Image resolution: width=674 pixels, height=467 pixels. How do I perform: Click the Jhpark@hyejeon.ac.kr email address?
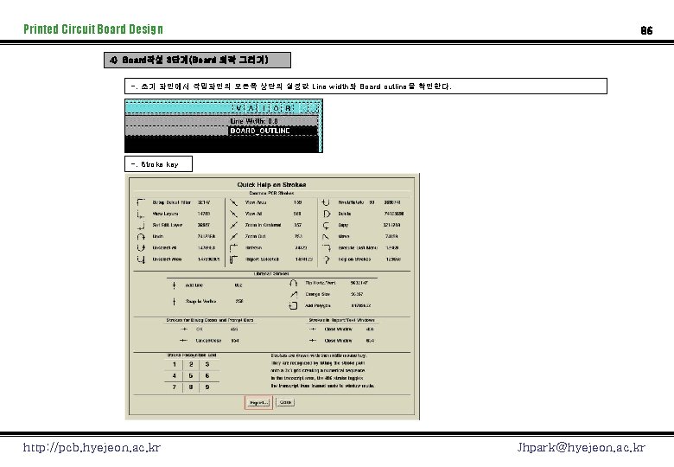(582, 448)
